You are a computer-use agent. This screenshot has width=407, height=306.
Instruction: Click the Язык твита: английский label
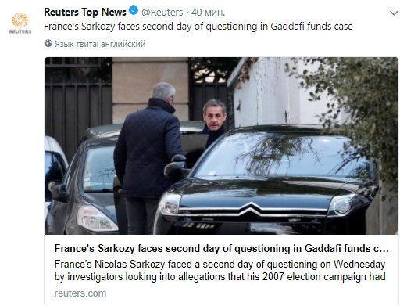point(100,44)
